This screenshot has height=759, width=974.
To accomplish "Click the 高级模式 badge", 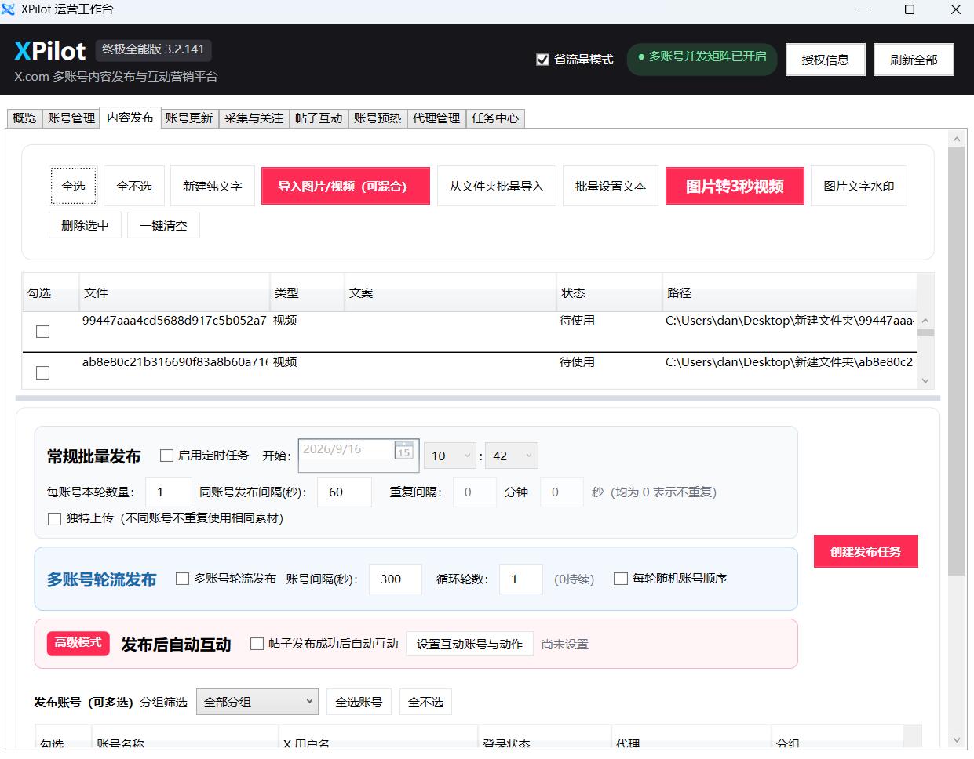I will pyautogui.click(x=78, y=642).
